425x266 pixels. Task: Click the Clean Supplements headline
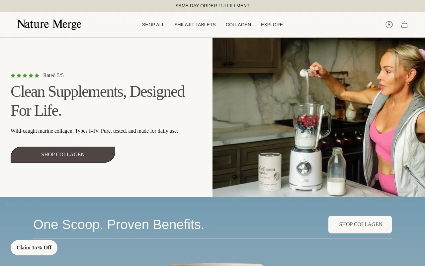coord(98,101)
